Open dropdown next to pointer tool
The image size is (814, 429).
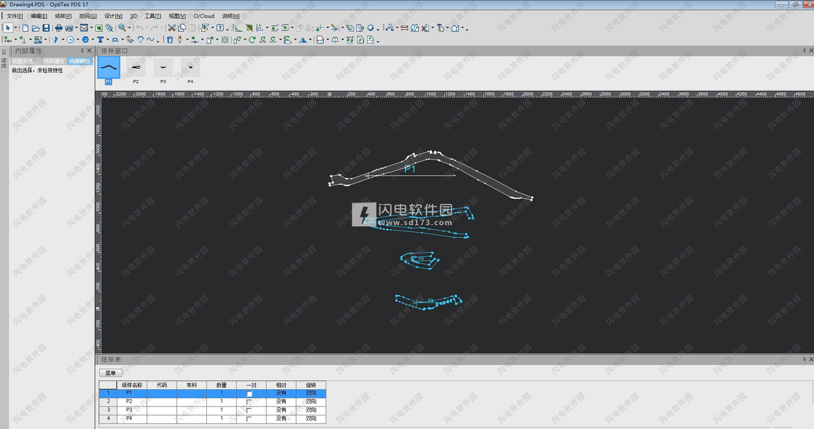click(15, 28)
